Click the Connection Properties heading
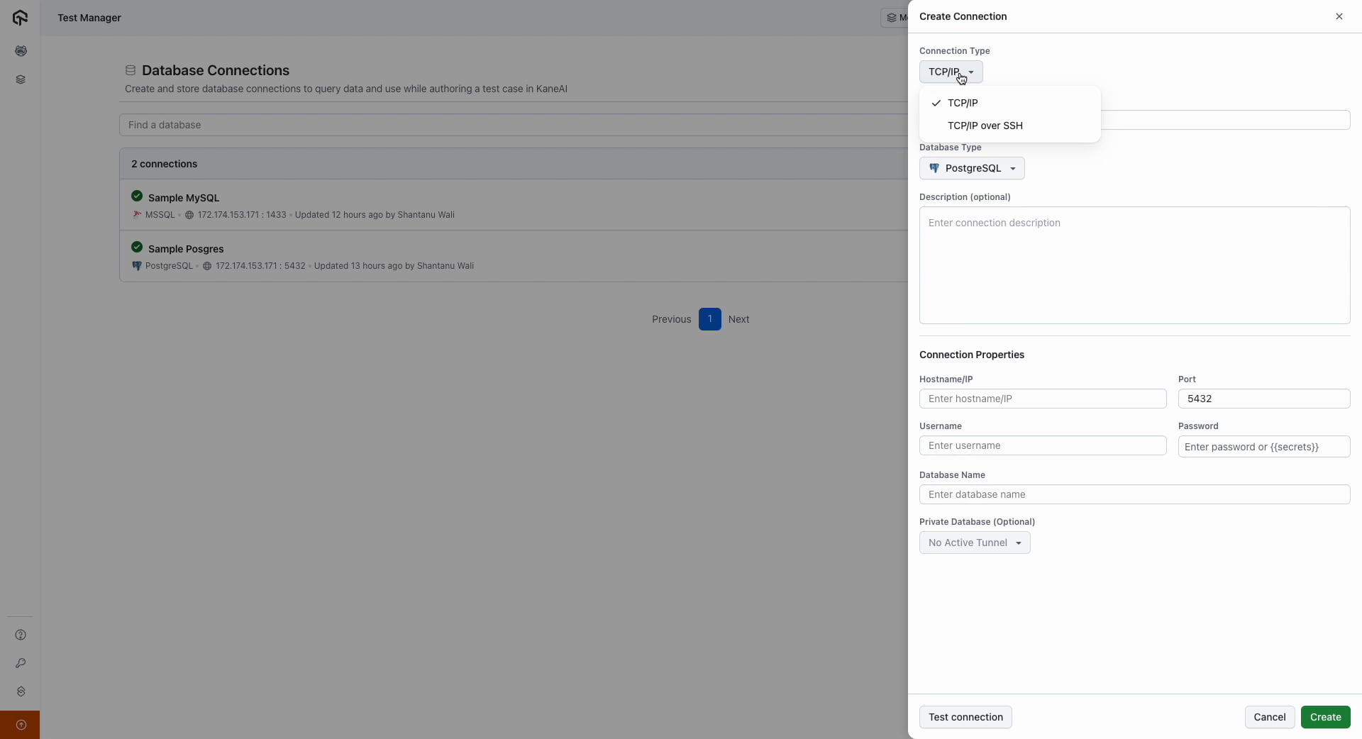 (x=972, y=355)
